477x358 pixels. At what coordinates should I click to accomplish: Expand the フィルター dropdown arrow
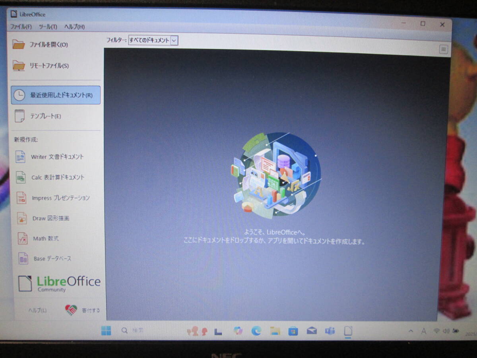tap(174, 40)
